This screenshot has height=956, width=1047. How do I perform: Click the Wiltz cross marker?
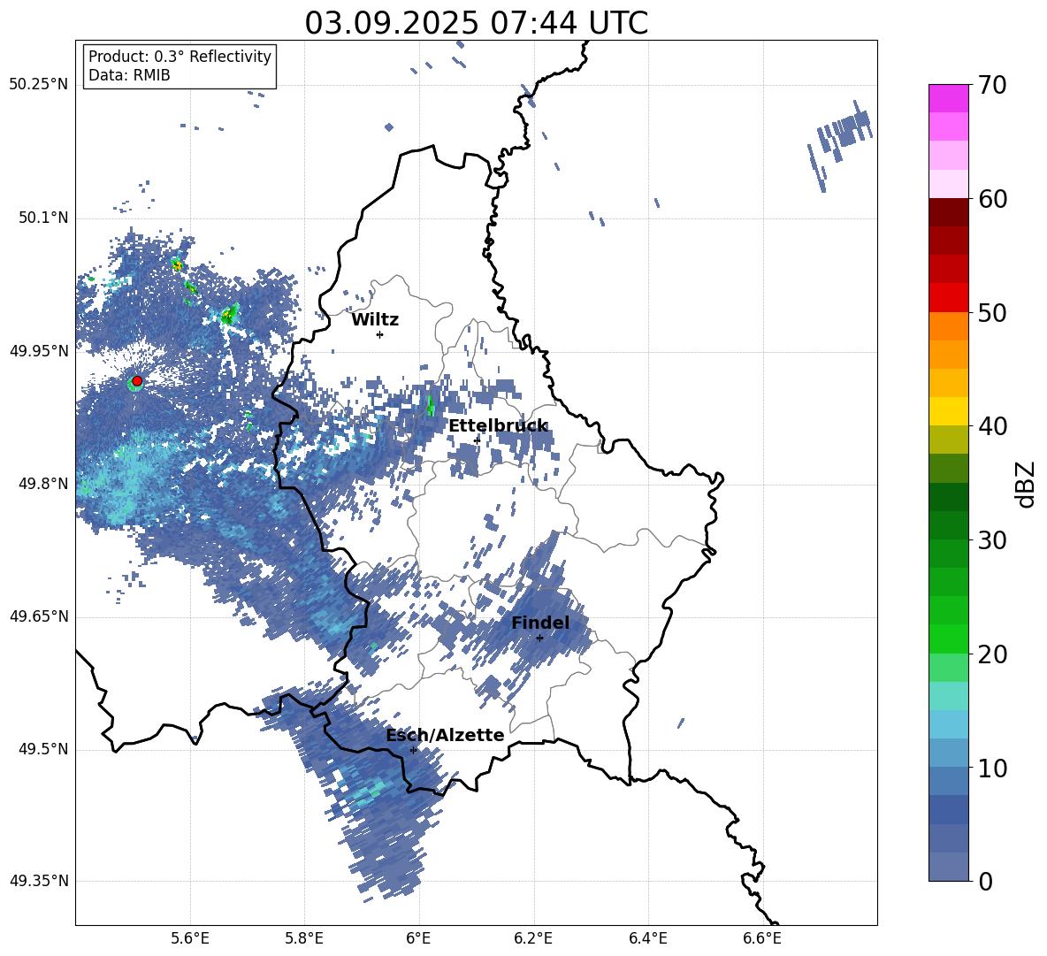[x=380, y=334]
